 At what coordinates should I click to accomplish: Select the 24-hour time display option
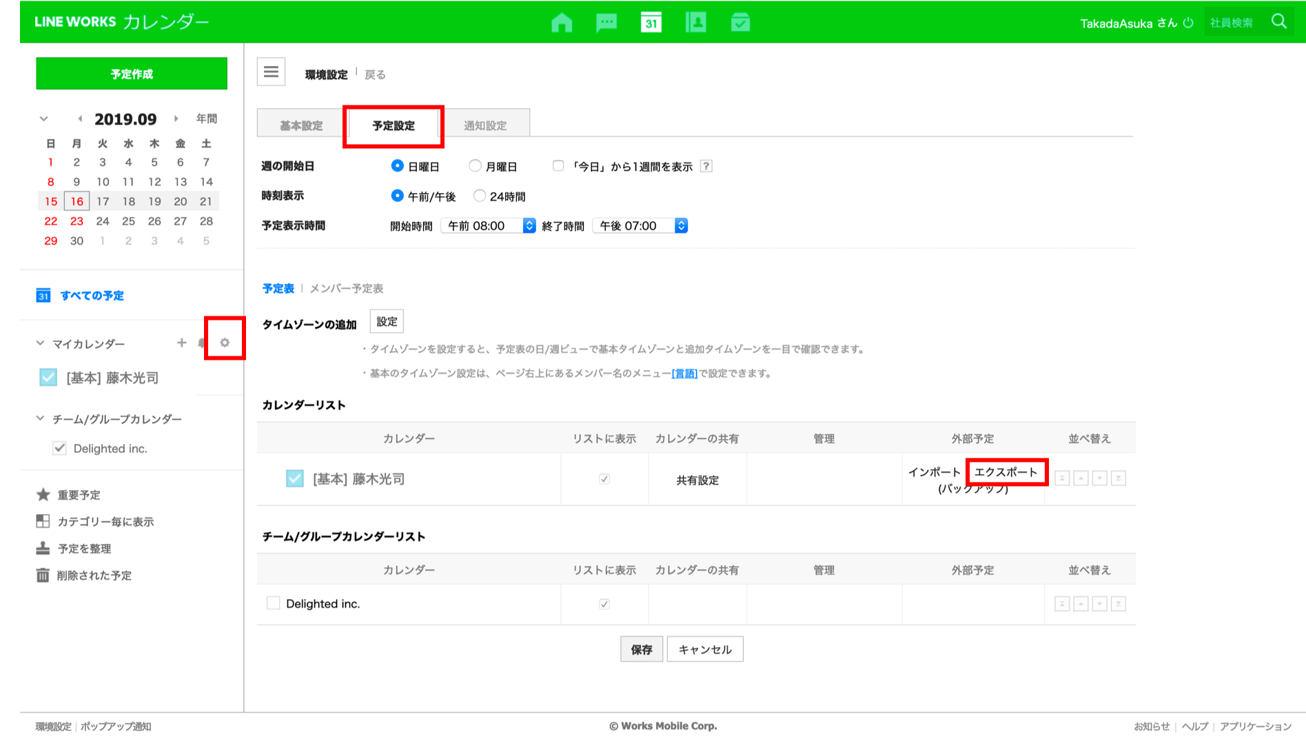pos(480,196)
